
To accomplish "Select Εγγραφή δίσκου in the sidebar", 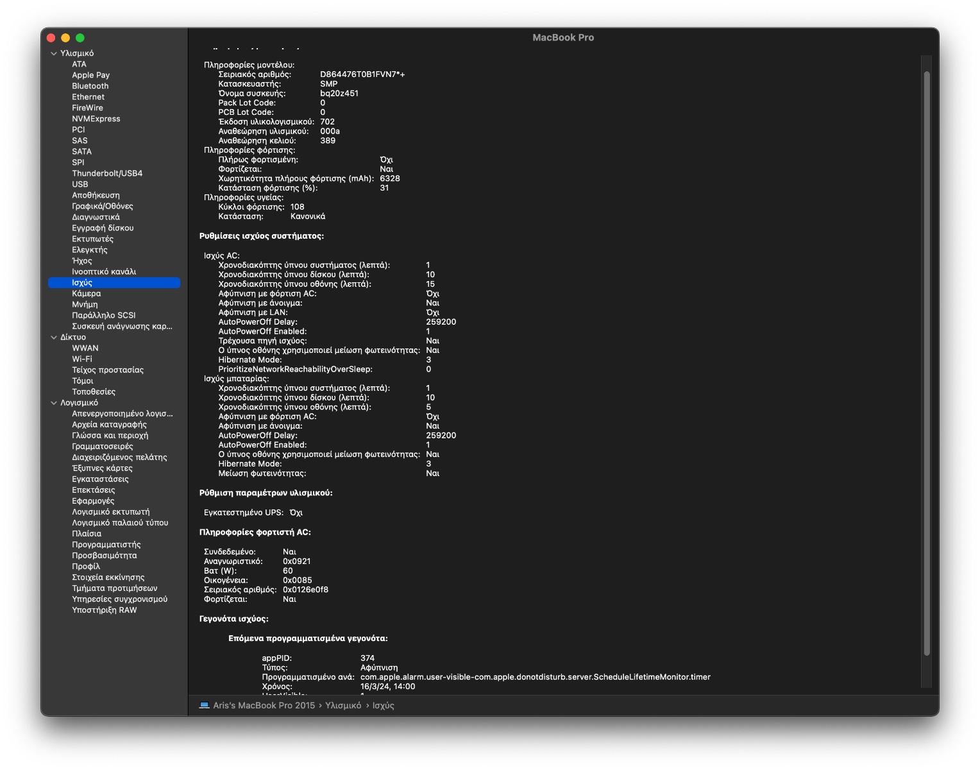I will 103,228.
